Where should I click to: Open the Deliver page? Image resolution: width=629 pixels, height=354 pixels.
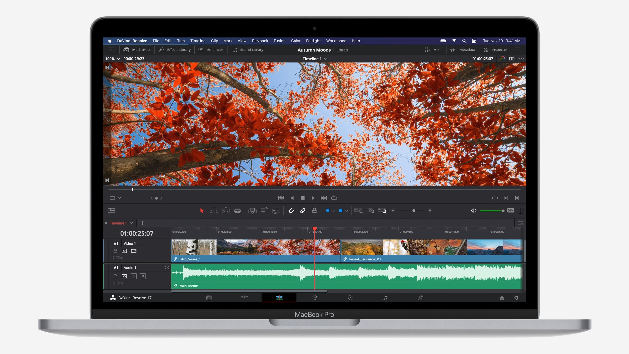tap(421, 298)
